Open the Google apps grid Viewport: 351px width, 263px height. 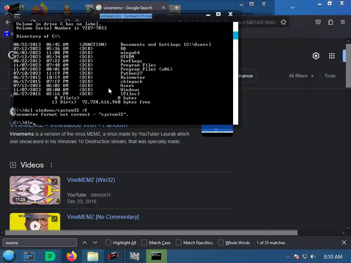pos(332,56)
